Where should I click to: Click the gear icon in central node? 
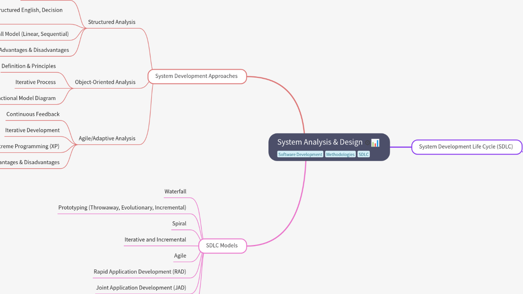(367, 143)
